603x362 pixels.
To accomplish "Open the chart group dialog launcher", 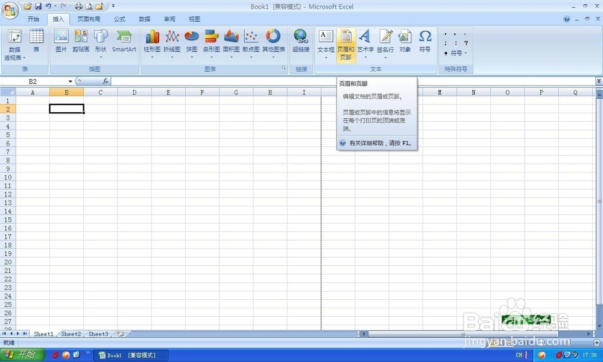I will click(284, 68).
